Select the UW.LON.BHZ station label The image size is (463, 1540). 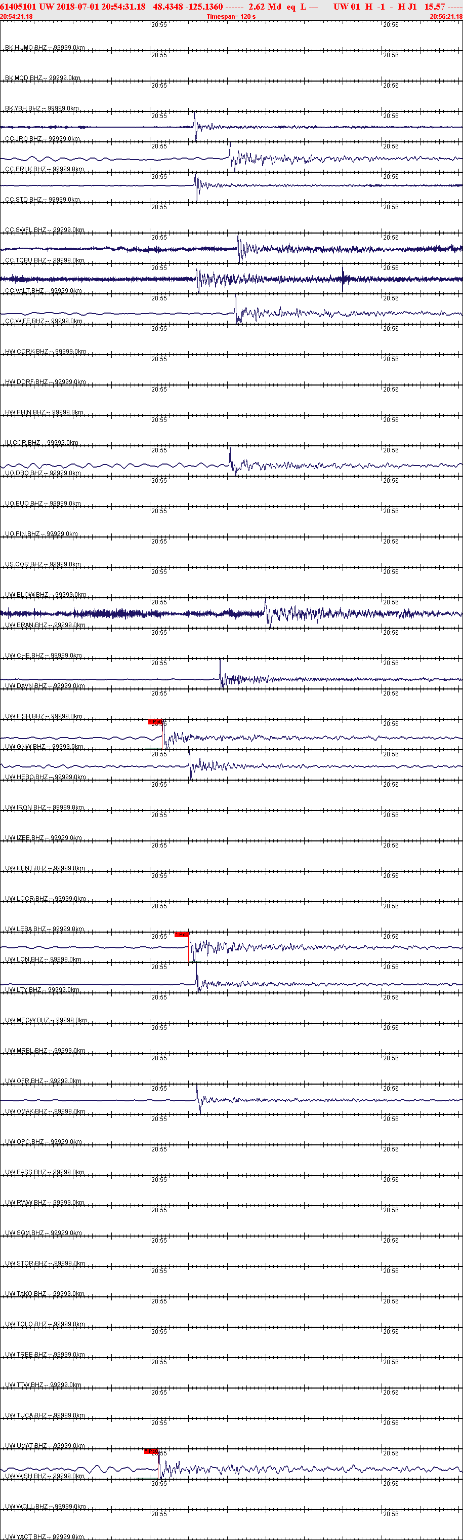pyautogui.click(x=43, y=959)
